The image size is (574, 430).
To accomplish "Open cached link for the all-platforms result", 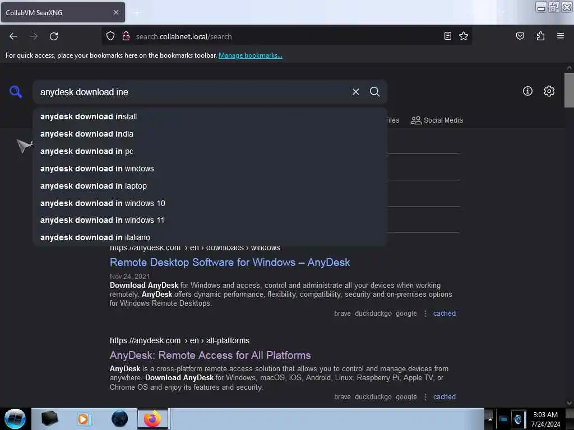I will click(445, 397).
